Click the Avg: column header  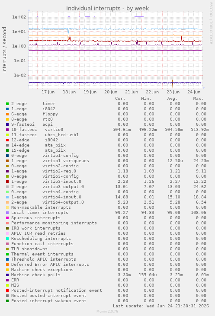click(x=172, y=99)
